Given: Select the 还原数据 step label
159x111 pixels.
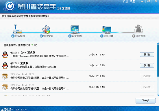Looking at the screenshot, I should pos(141,36).
